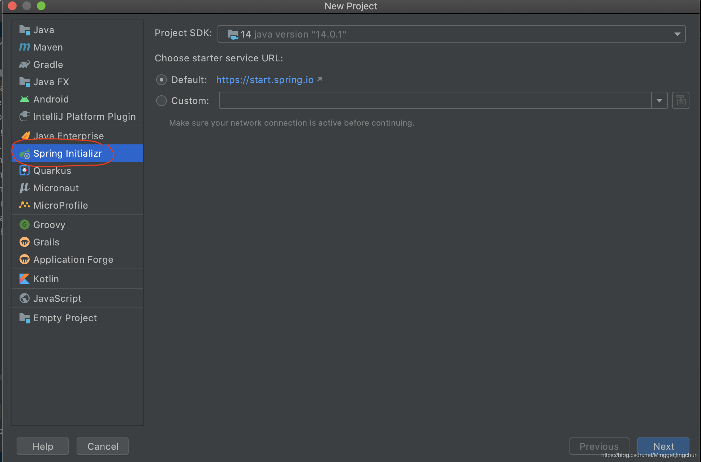This screenshot has width=701, height=462.
Task: Click the Android robot icon
Action: click(x=24, y=99)
